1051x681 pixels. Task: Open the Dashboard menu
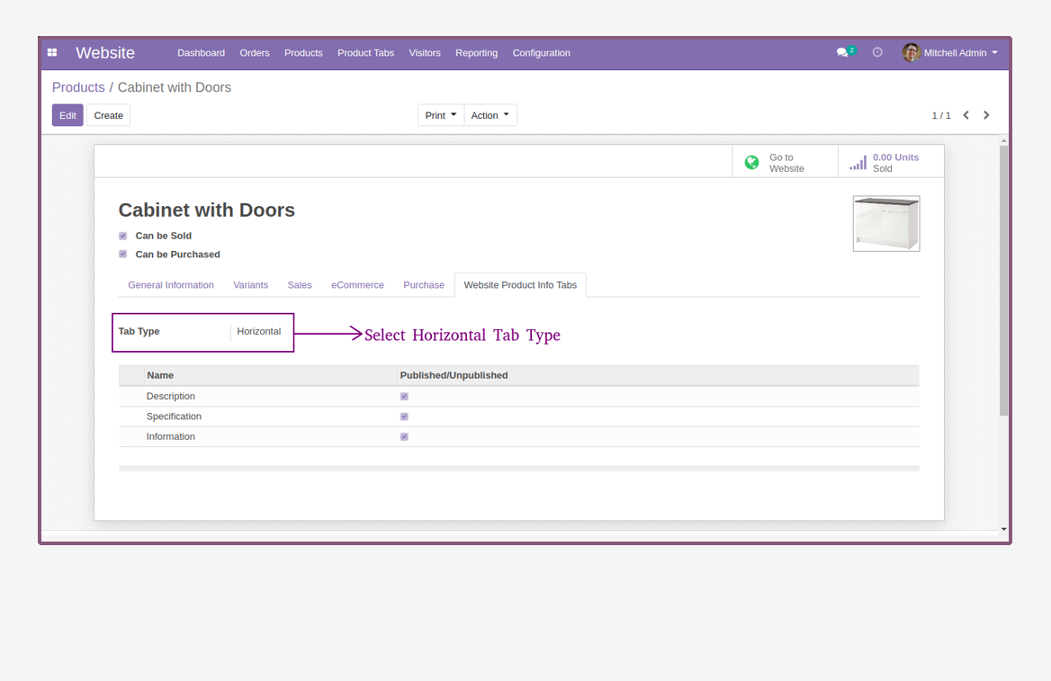pos(201,53)
